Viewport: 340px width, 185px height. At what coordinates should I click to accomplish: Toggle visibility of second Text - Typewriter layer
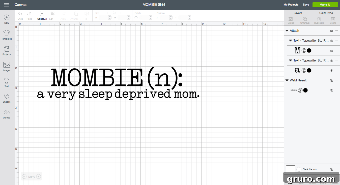(x=331, y=60)
